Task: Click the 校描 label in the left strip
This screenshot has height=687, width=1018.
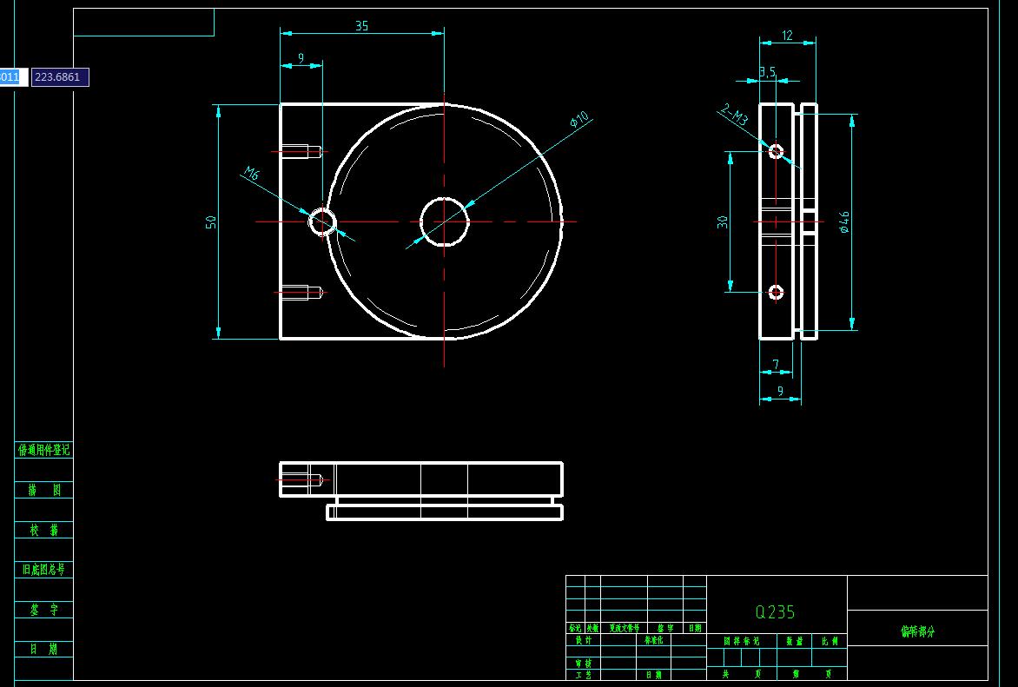Action: pos(44,530)
